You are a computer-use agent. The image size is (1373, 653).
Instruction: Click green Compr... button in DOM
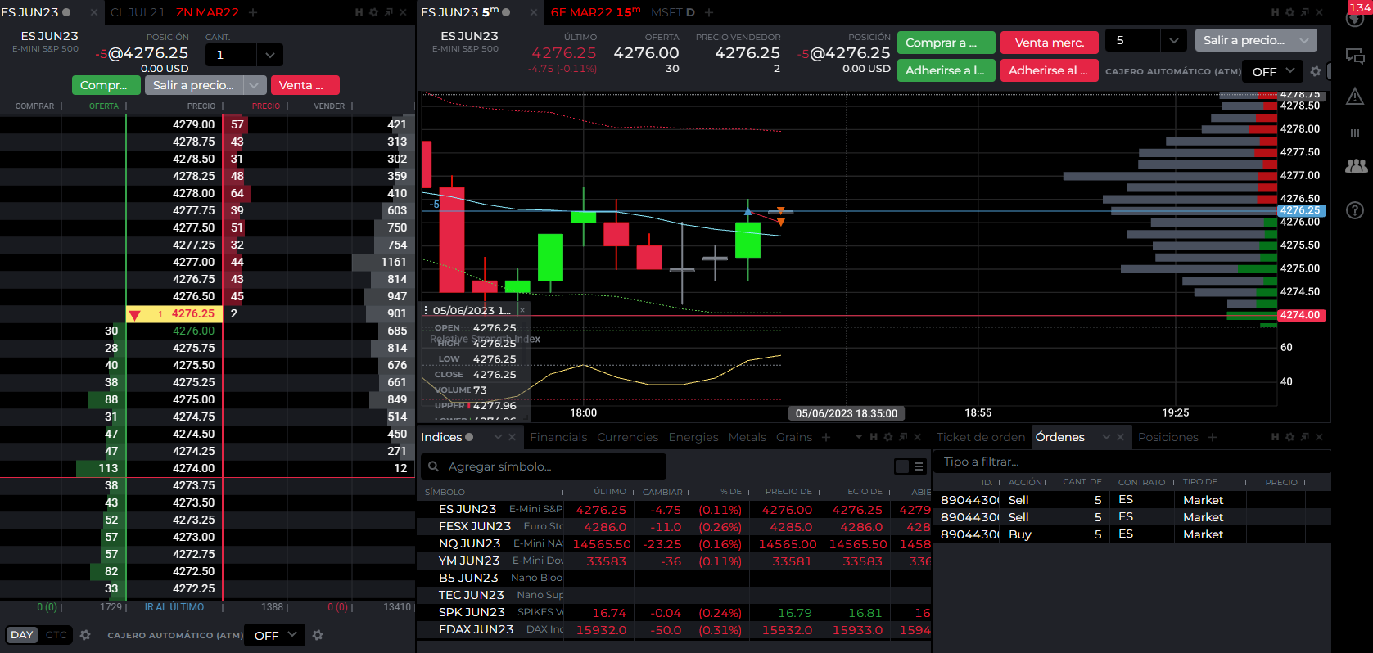106,85
